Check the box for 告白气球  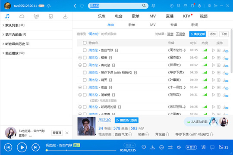[85, 50]
